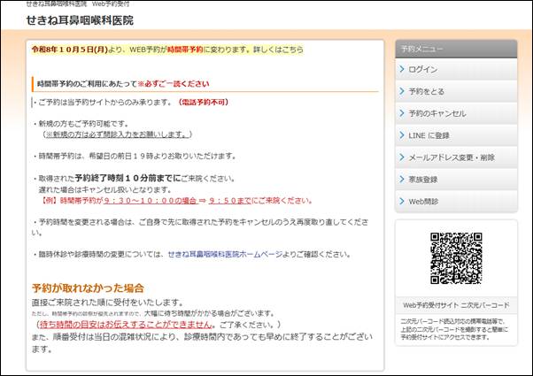Click the せきね耳鼻咽喉科医院 site title
The height and width of the screenshot is (376, 533).
click(x=80, y=20)
